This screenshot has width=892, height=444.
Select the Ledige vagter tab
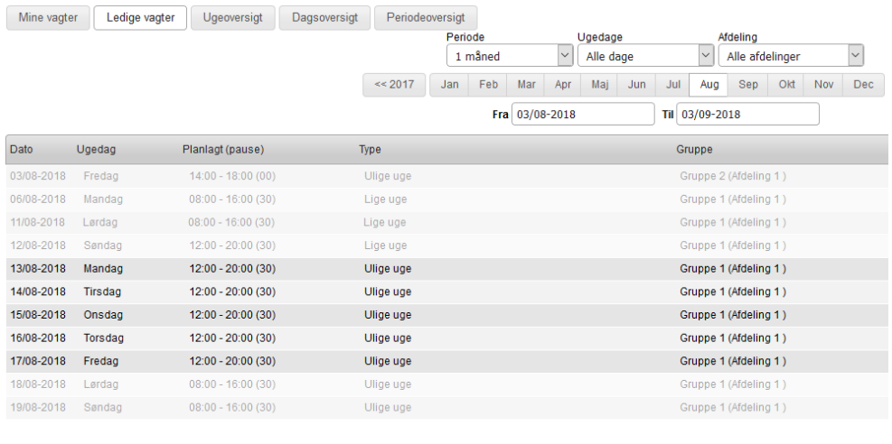click(139, 18)
